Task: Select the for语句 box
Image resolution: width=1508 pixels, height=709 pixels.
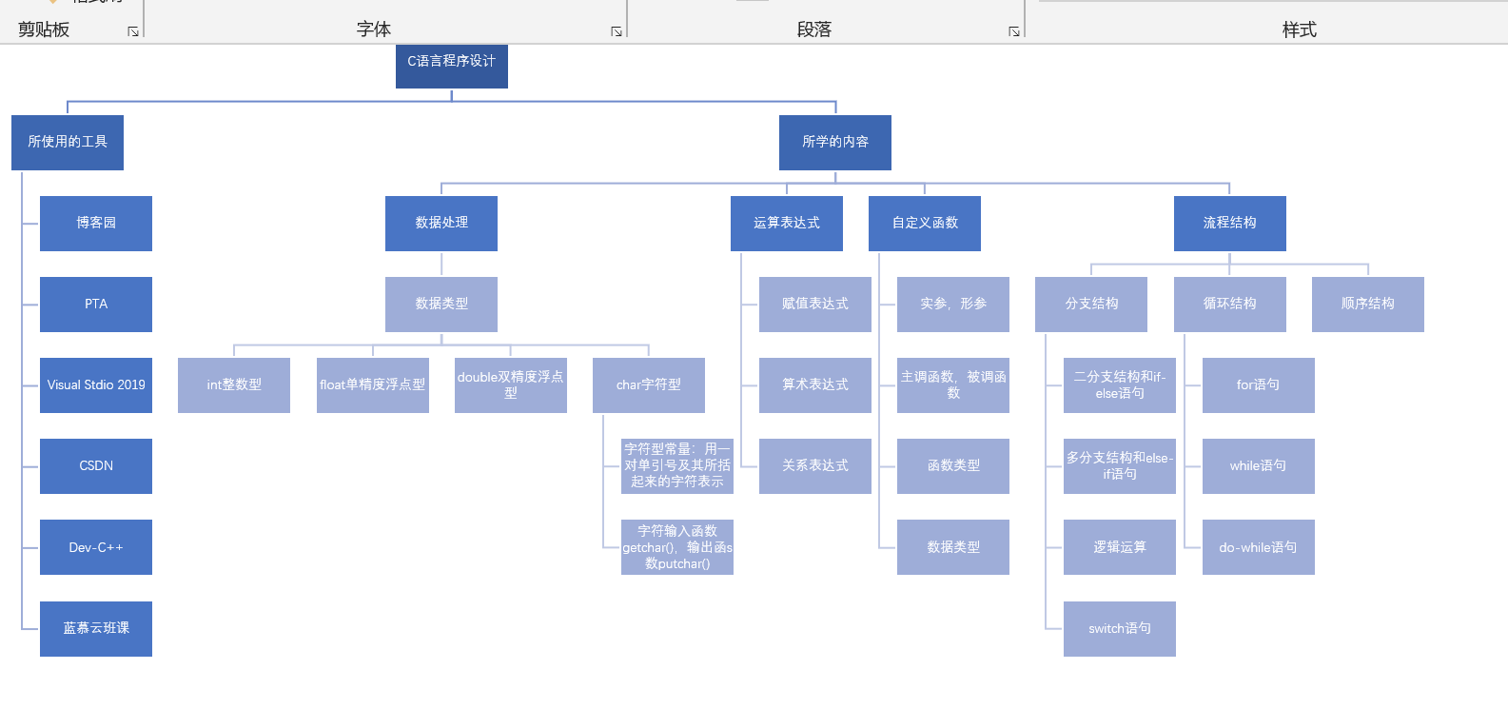Action: (1259, 385)
